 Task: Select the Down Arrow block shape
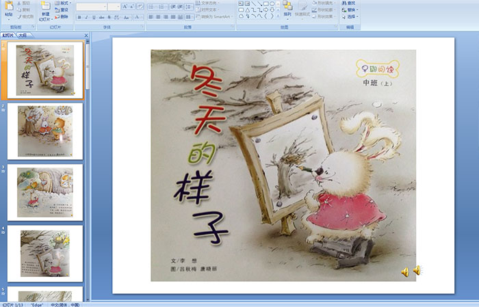point(272,10)
